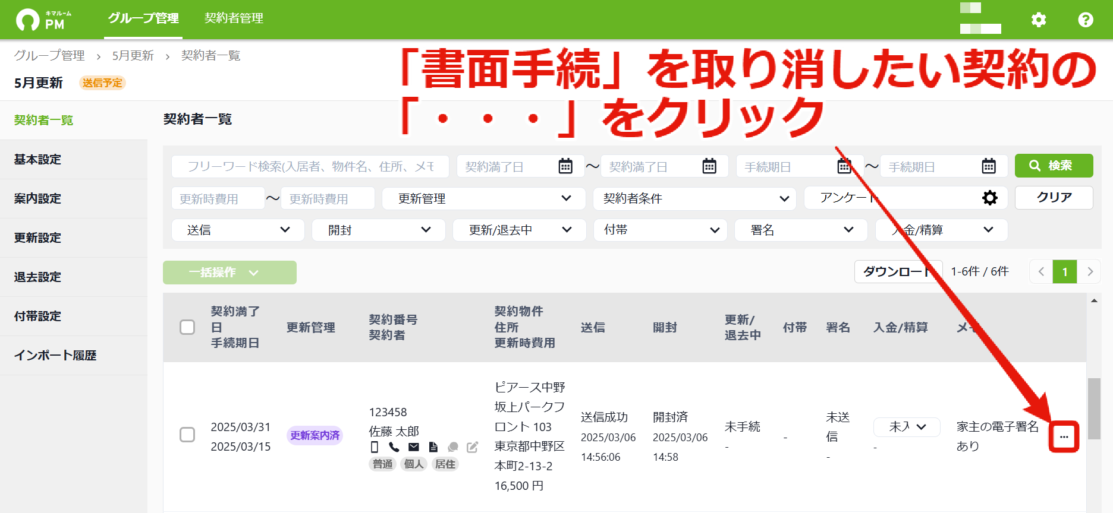Click the green 検索 search button
Screen dimensions: 1113x513
[x=1054, y=166]
